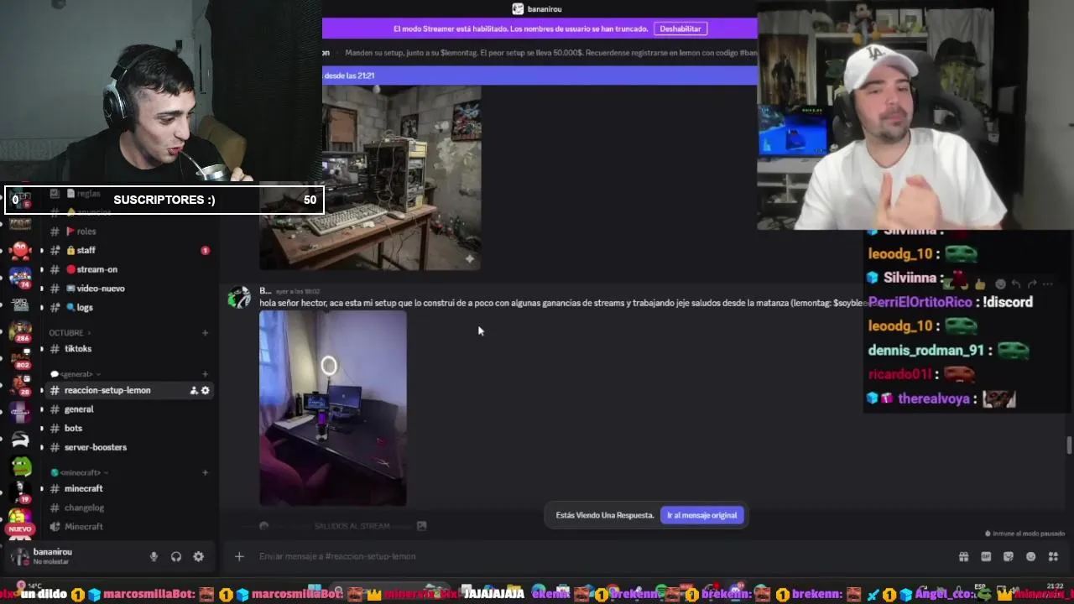Open the gift icon in the message bar
The height and width of the screenshot is (604, 1074).
click(963, 556)
